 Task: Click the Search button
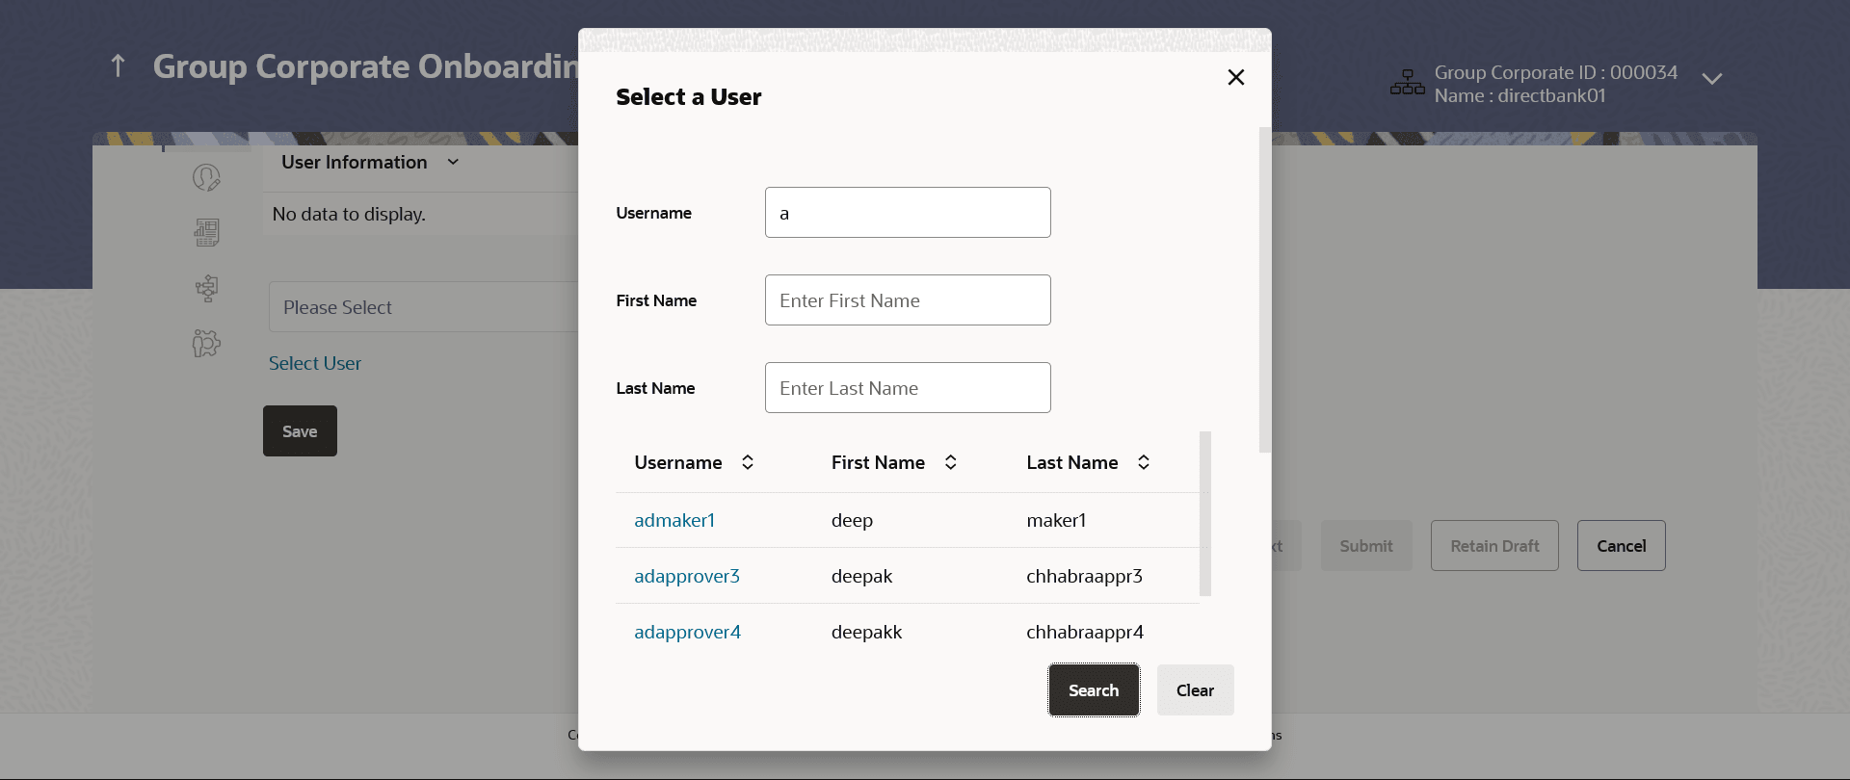pos(1094,690)
